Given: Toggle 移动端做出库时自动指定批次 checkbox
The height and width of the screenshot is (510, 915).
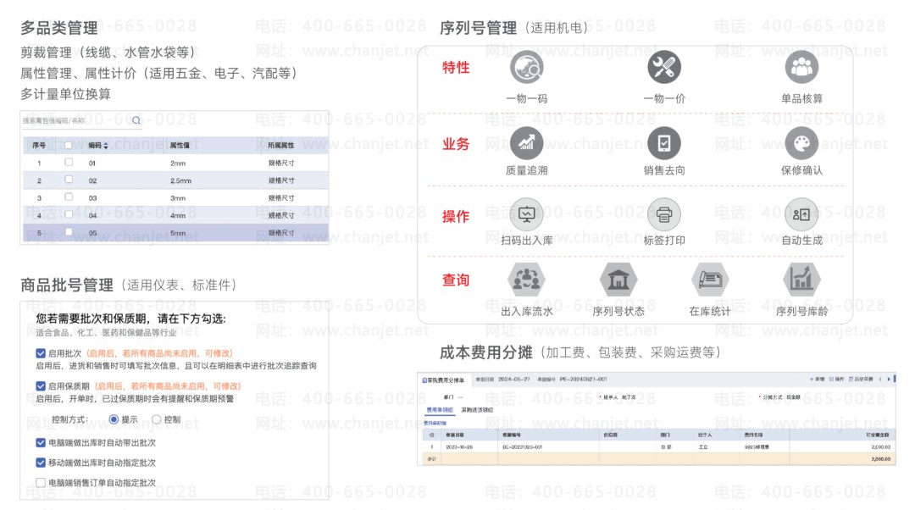Looking at the screenshot, I should [41, 463].
